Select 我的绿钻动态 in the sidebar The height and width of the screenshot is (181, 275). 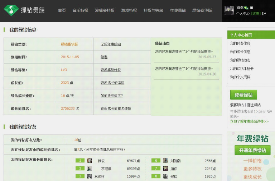tap(240, 60)
